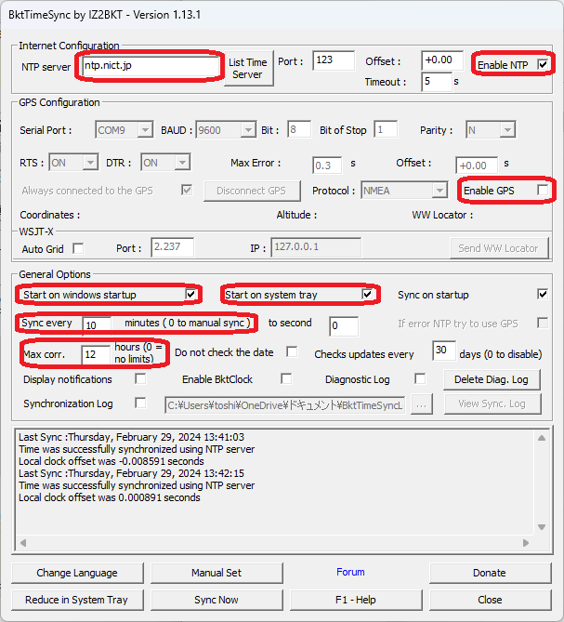
Task: Click the Max Error field 0.3
Action: click(x=327, y=165)
